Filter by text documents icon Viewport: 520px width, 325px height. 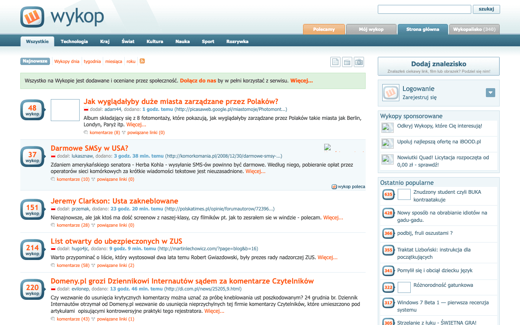336,62
